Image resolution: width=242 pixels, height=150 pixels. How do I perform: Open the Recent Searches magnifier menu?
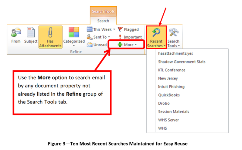(156, 37)
